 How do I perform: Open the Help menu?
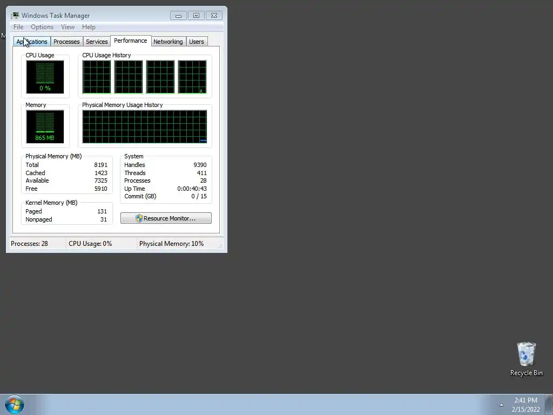click(x=89, y=27)
